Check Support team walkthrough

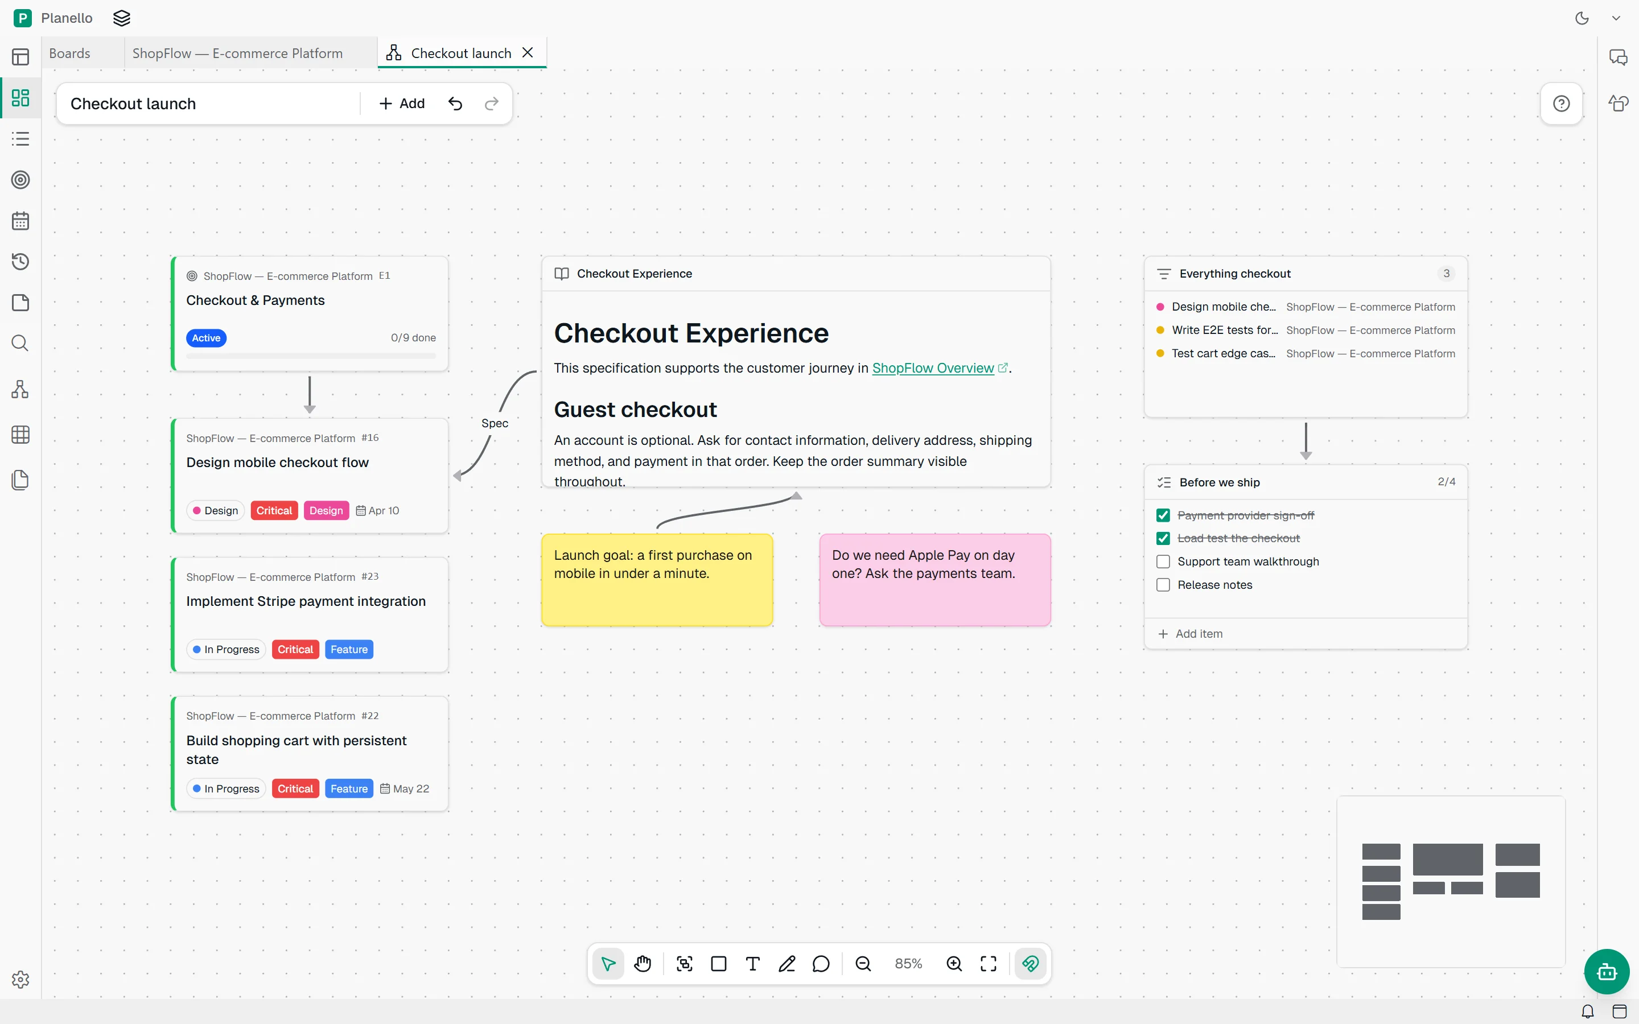(x=1163, y=561)
